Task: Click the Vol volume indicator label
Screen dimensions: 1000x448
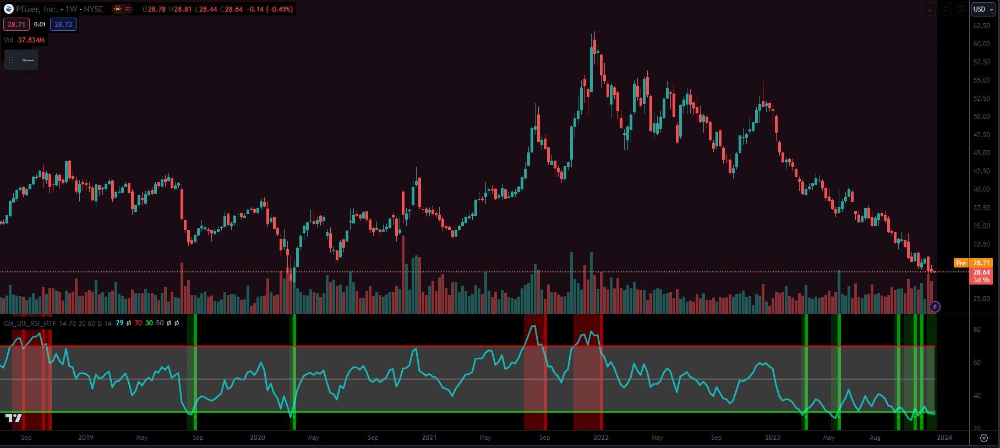Action: (8, 40)
